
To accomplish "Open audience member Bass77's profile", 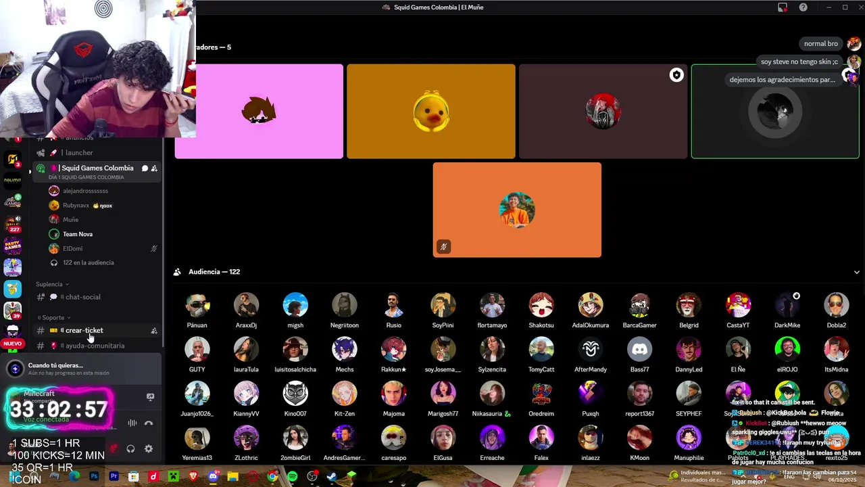I will pyautogui.click(x=639, y=355).
